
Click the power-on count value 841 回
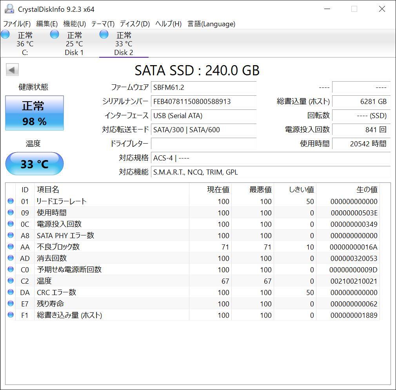click(x=361, y=129)
